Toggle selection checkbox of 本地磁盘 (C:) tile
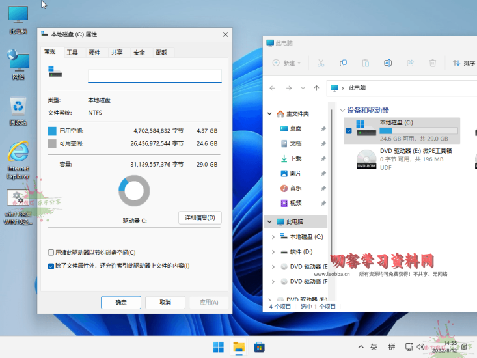Image resolution: width=477 pixels, height=358 pixels. click(349, 131)
